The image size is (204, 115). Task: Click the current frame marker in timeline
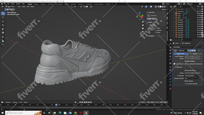pos(56,105)
